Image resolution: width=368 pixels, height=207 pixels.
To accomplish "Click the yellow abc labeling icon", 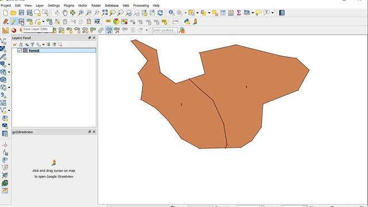I will click(x=108, y=22).
